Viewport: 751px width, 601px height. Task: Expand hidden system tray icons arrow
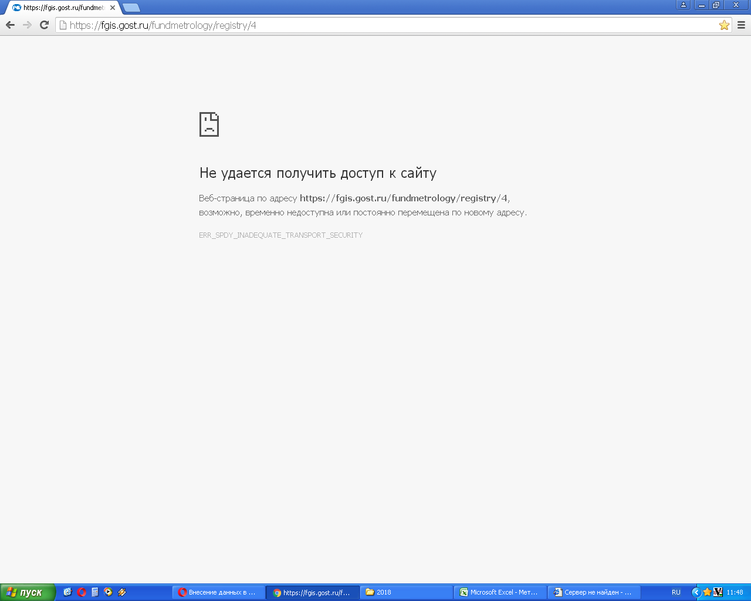pyautogui.click(x=696, y=592)
